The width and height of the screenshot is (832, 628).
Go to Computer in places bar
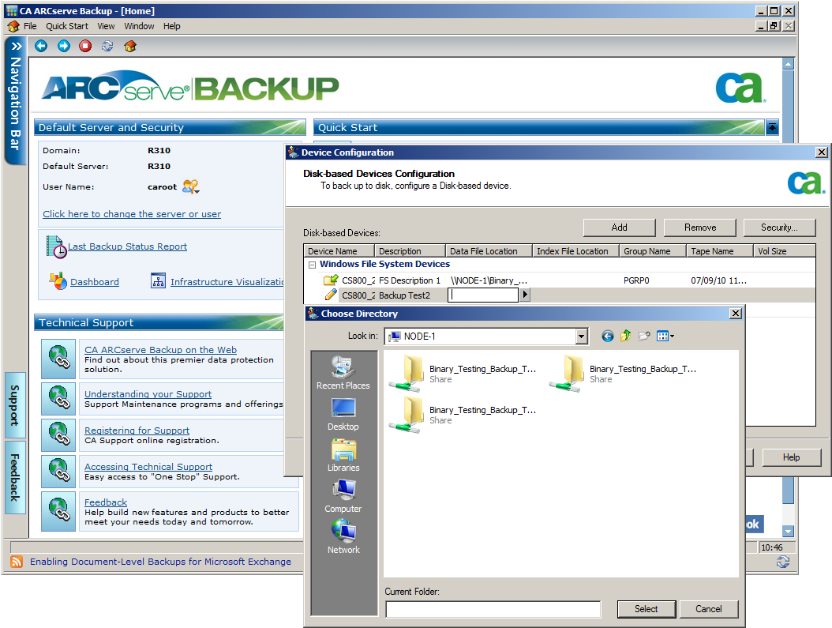343,496
